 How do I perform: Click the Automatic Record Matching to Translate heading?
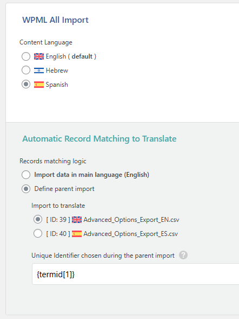click(99, 139)
